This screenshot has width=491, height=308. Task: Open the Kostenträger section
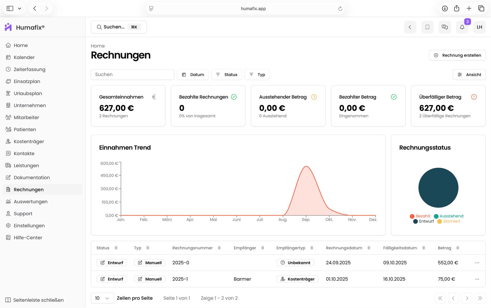29,141
